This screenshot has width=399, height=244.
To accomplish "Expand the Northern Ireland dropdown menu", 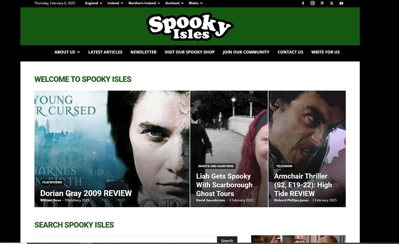I will pyautogui.click(x=144, y=3).
